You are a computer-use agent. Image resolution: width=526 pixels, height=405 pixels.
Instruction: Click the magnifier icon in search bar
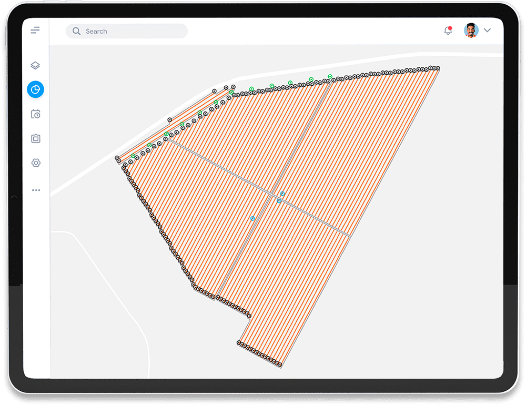click(77, 31)
